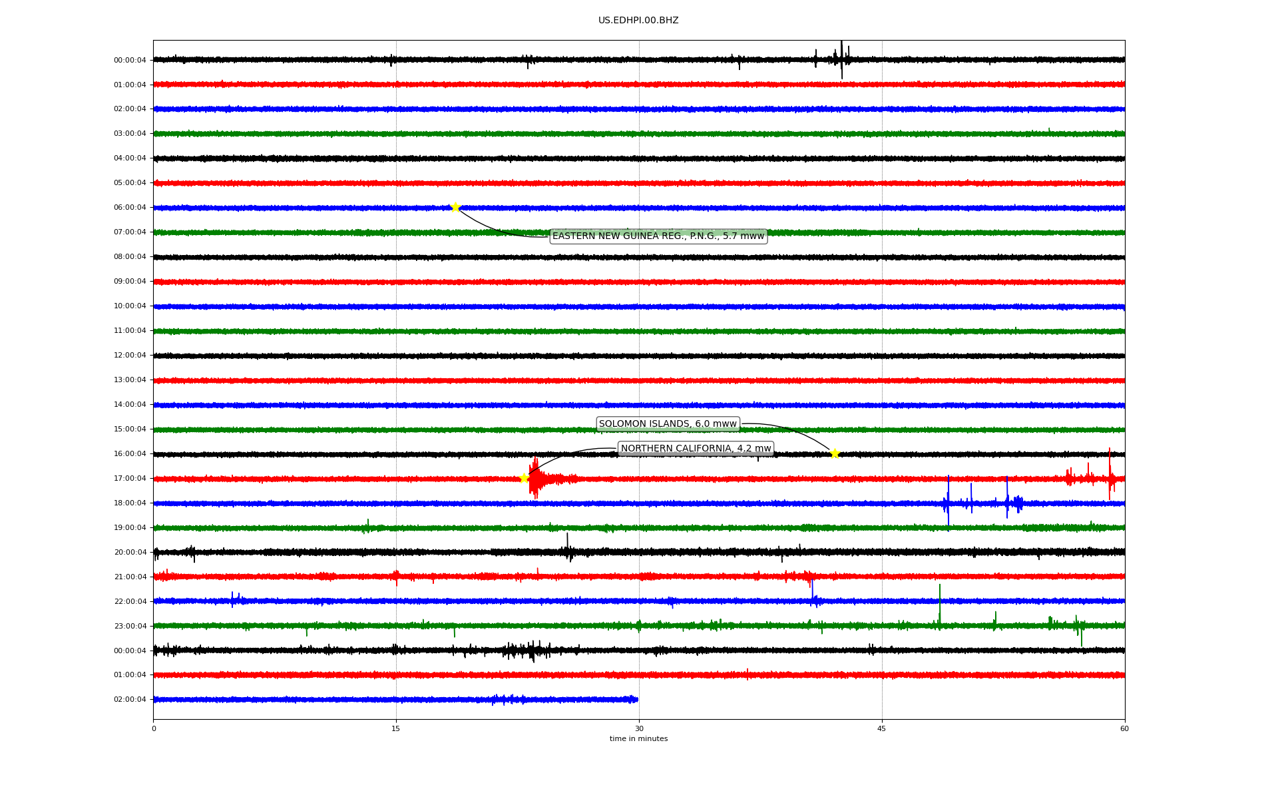Click the 23:00:04 time row label

pos(130,626)
